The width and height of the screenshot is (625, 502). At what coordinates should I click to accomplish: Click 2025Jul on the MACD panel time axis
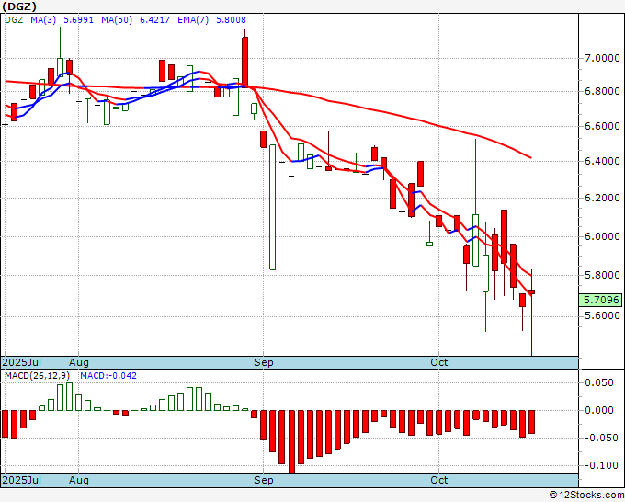[x=22, y=481]
